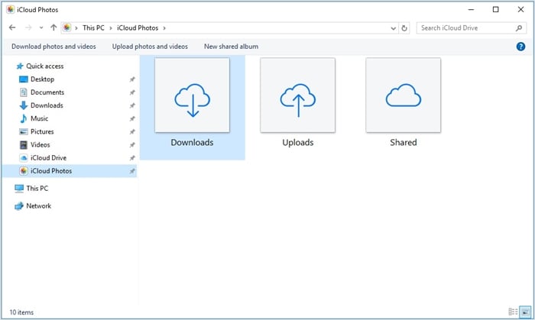535x320 pixels.
Task: Go back with the left arrow
Action: tap(12, 27)
